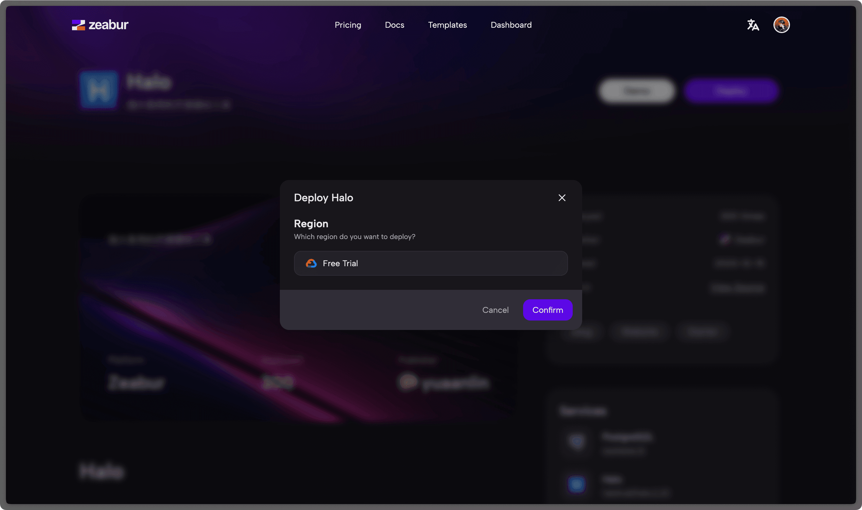Open the Templates navigation menu
The image size is (862, 510).
pyautogui.click(x=448, y=25)
